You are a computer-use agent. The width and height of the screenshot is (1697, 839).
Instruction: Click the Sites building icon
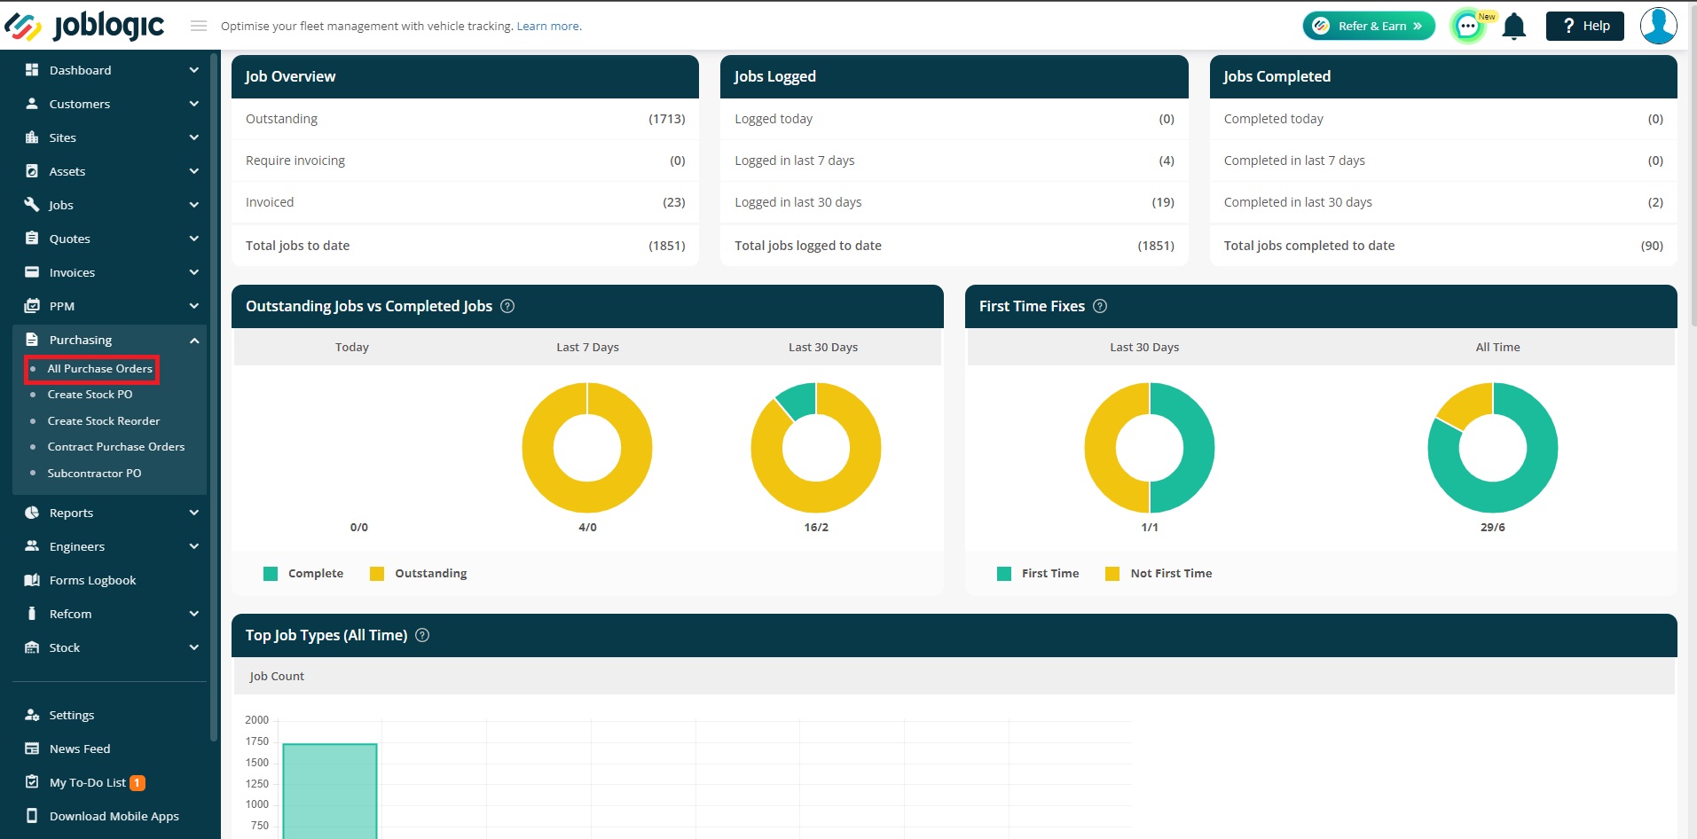(x=32, y=137)
